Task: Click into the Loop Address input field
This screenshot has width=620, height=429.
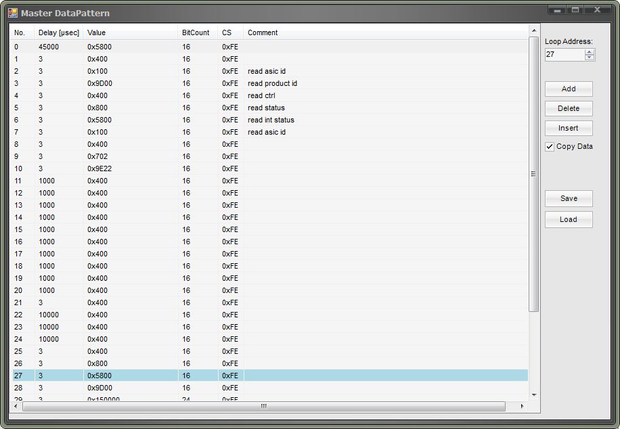Action: pos(564,54)
